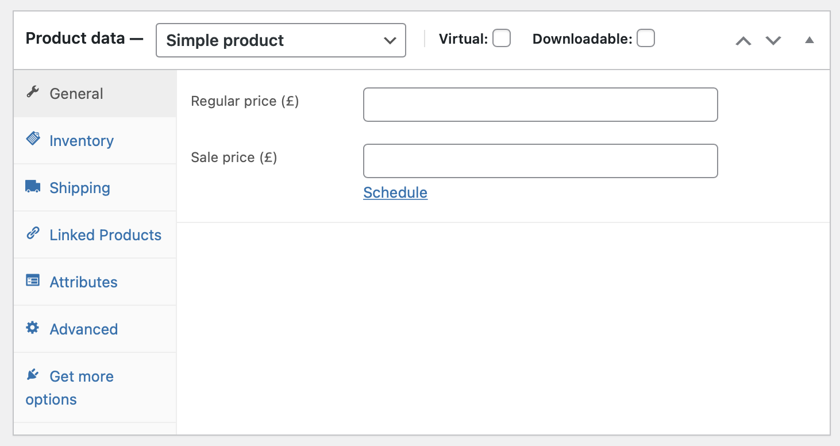Focus the Regular price (£) input field
Image resolution: width=840 pixels, height=446 pixels.
tap(540, 105)
